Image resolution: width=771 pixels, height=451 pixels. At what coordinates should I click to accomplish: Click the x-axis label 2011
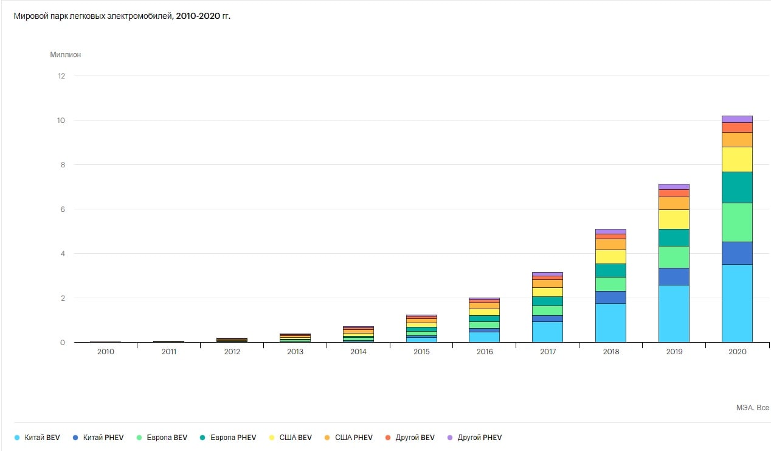point(168,352)
